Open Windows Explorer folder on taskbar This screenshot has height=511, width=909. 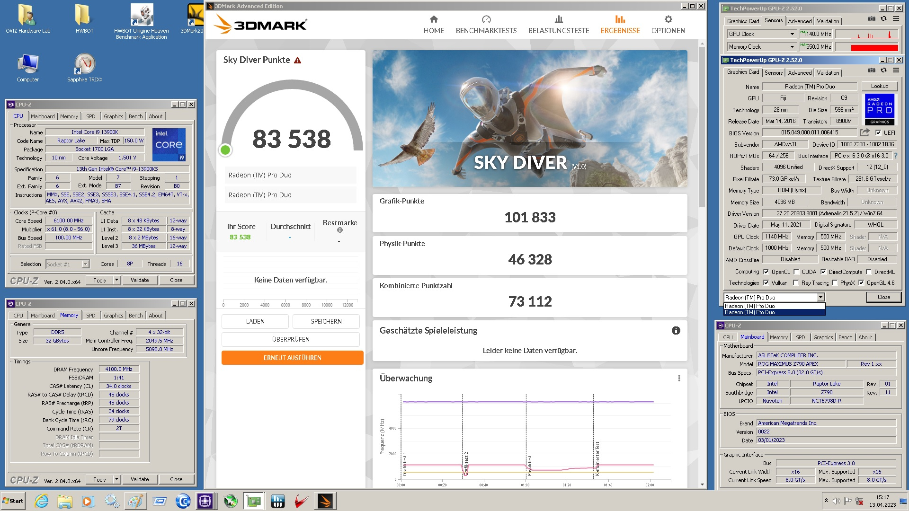65,501
